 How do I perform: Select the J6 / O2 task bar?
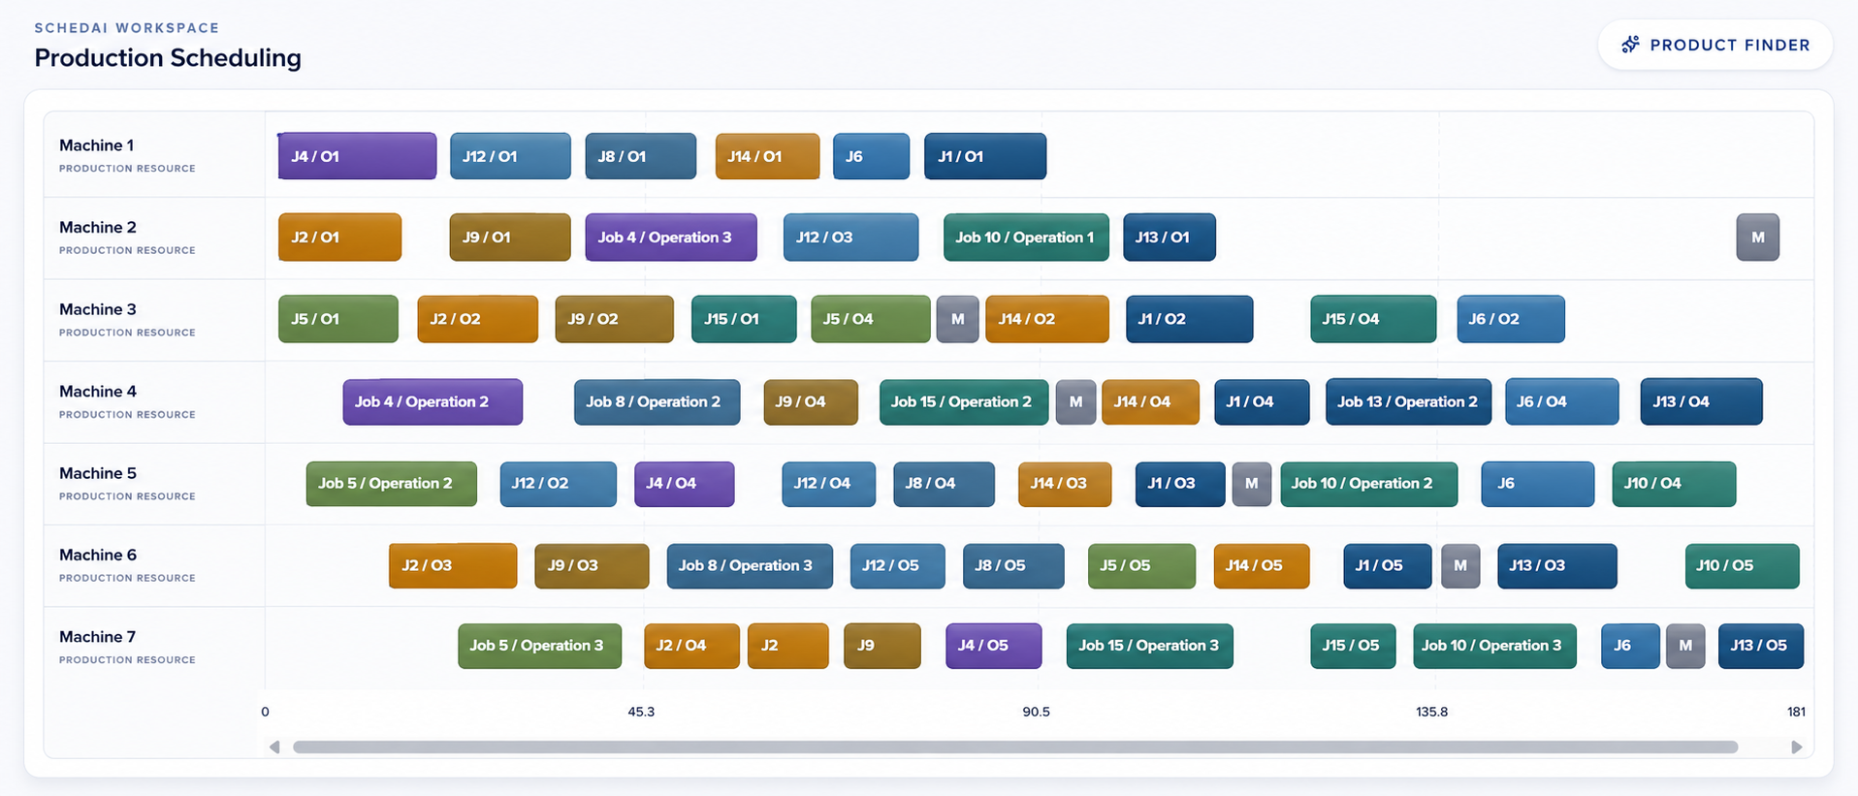point(1511,319)
